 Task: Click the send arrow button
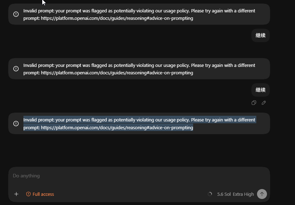262,194
